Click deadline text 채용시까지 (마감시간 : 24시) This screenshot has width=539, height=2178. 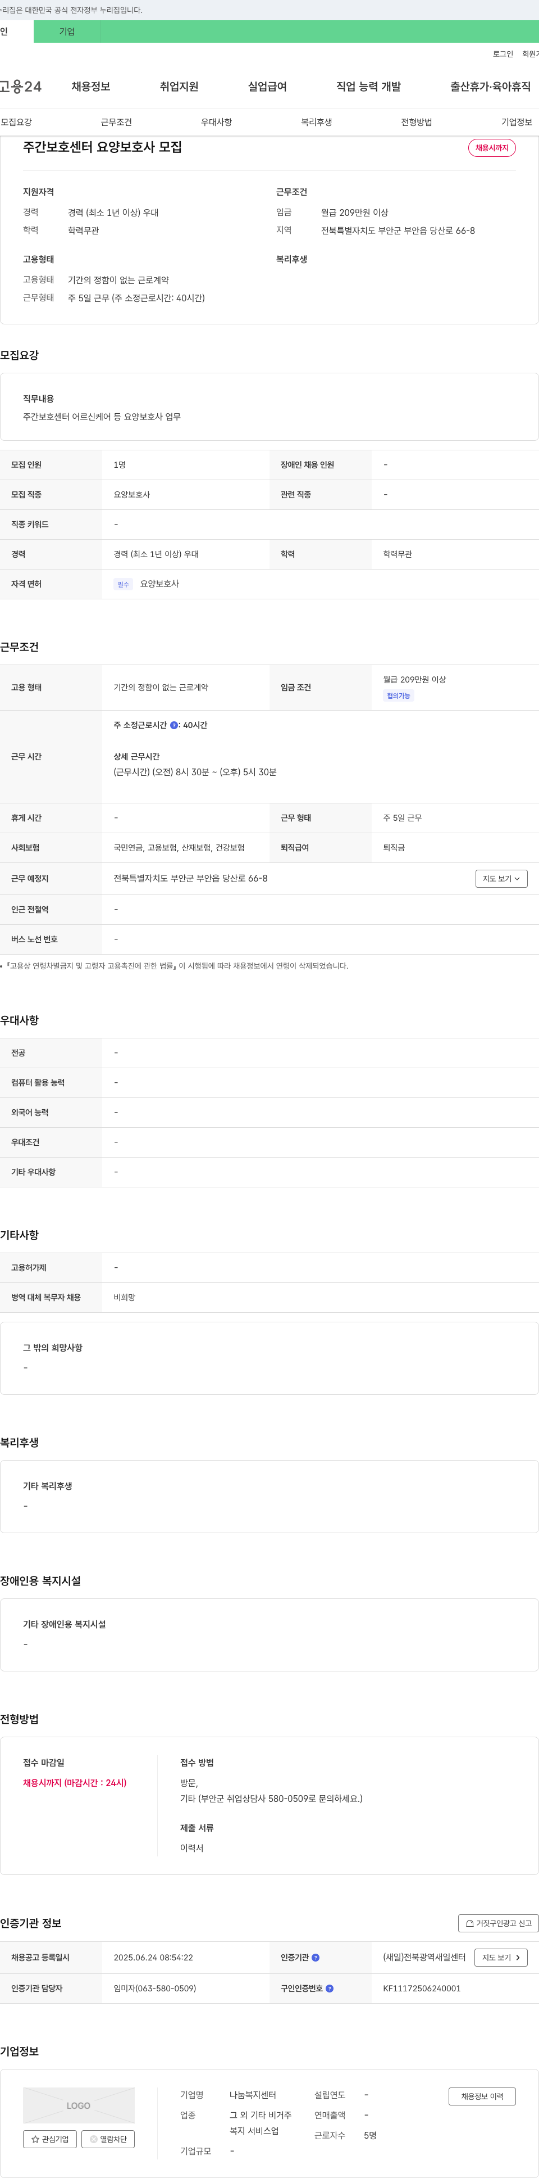click(x=74, y=1782)
